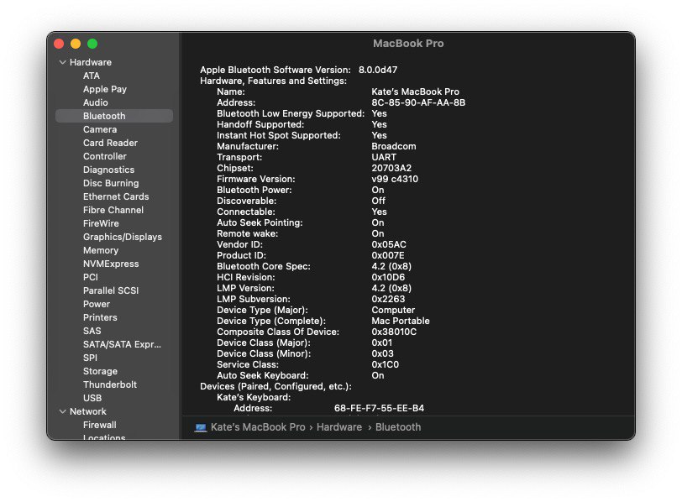Open Graphics/Displays info
The width and height of the screenshot is (682, 502).
click(123, 237)
